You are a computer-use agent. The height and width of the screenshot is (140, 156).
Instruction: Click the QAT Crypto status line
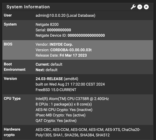[56, 121]
